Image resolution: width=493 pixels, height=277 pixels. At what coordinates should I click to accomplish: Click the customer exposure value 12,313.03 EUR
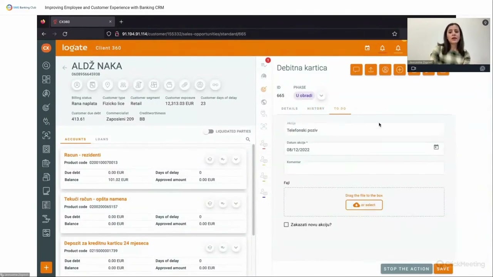pos(179,103)
